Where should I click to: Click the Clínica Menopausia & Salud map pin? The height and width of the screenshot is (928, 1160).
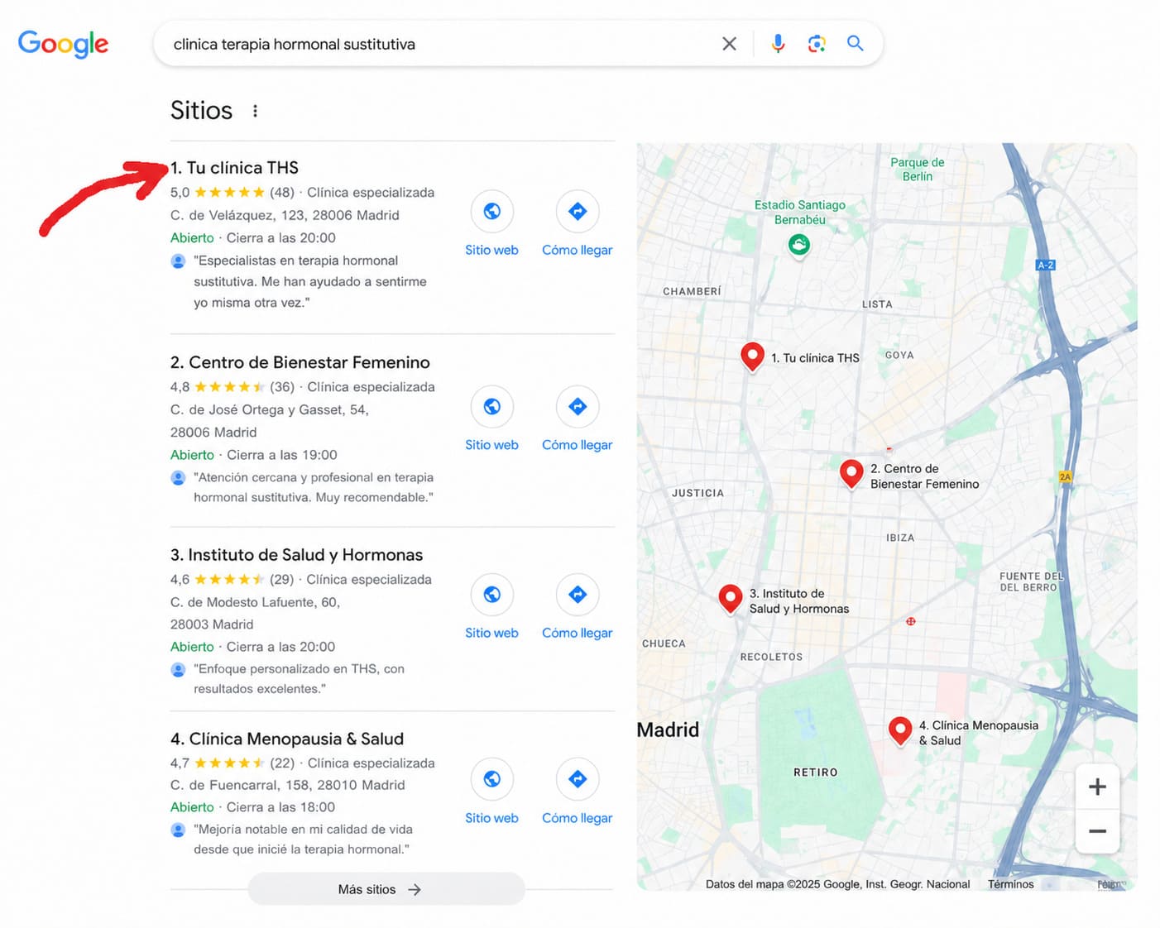[x=900, y=730]
